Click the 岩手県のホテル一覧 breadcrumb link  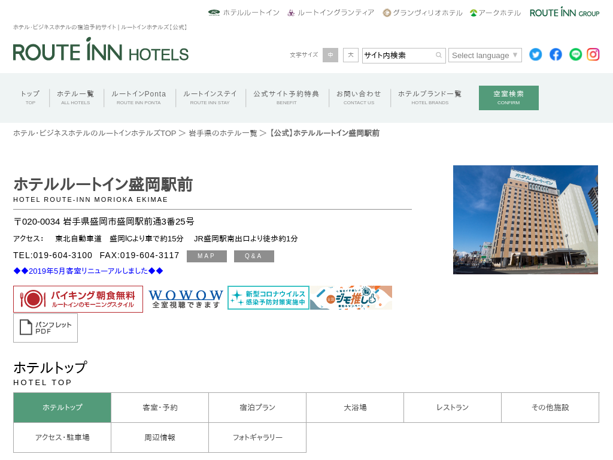point(223,134)
